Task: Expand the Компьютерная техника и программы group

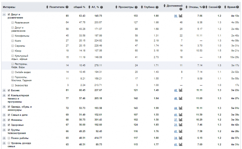Action: click(4, 95)
